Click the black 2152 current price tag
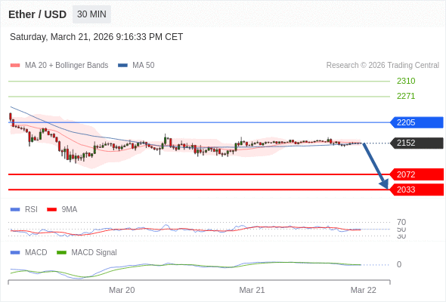 click(x=417, y=143)
